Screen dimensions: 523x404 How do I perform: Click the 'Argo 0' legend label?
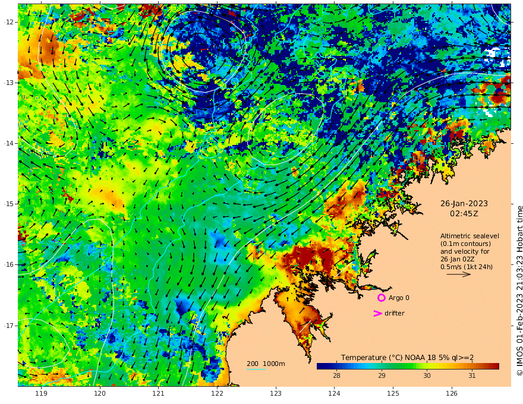point(399,298)
